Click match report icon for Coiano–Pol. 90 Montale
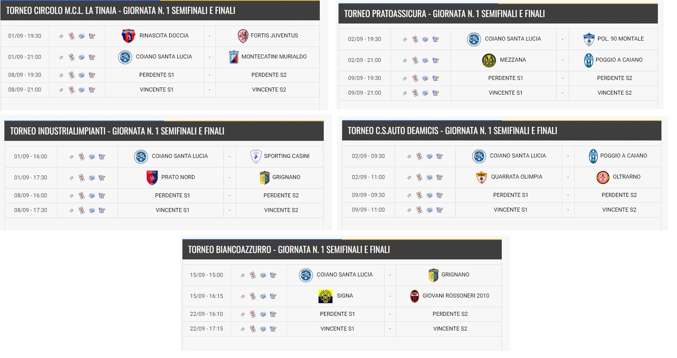This screenshot has height=358, width=677. coord(415,39)
